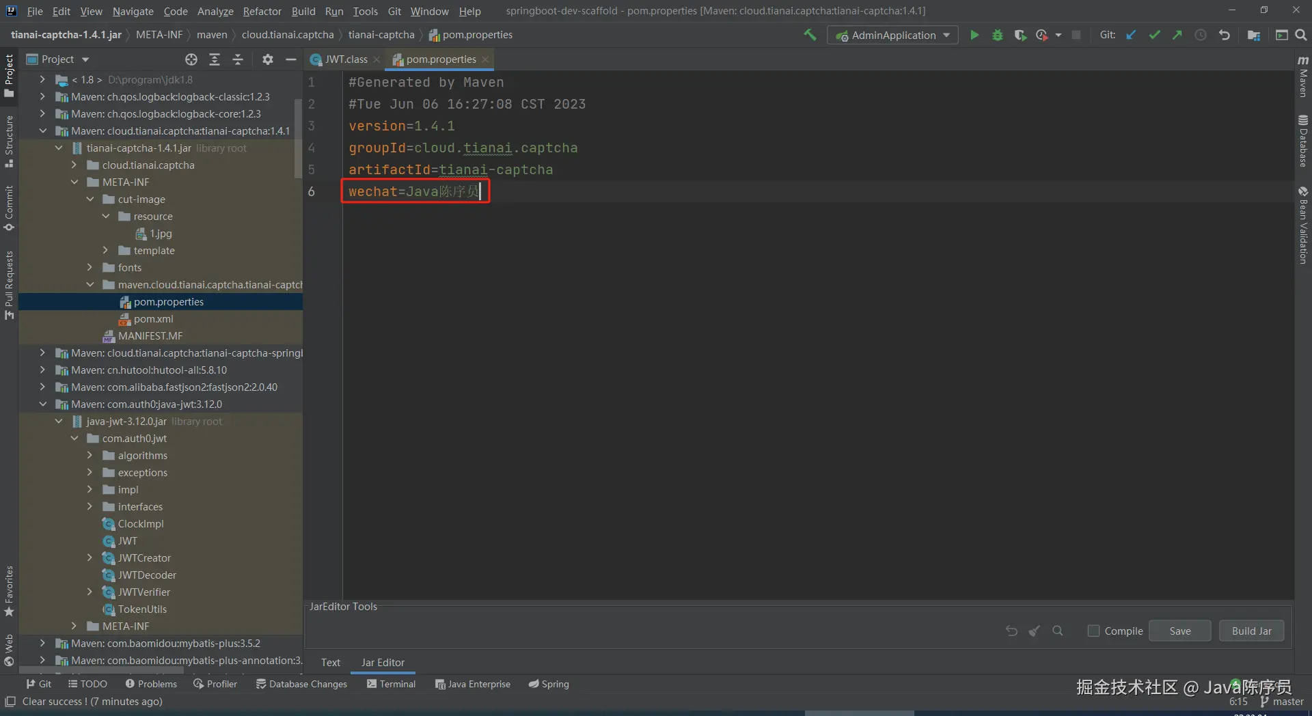The image size is (1312, 716).
Task: Select MANIFEST.MF in the project tree
Action: pyautogui.click(x=150, y=336)
